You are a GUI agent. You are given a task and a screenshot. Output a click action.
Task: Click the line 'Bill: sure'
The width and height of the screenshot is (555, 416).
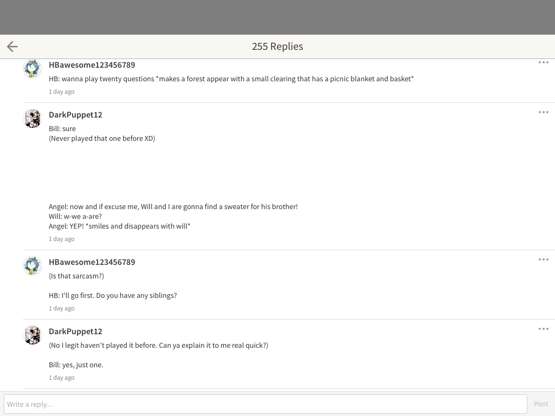point(62,128)
